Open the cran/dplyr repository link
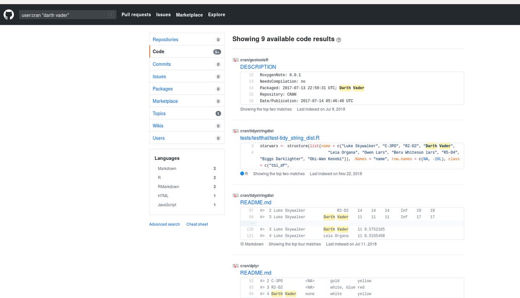The image size is (520, 298). (249, 265)
